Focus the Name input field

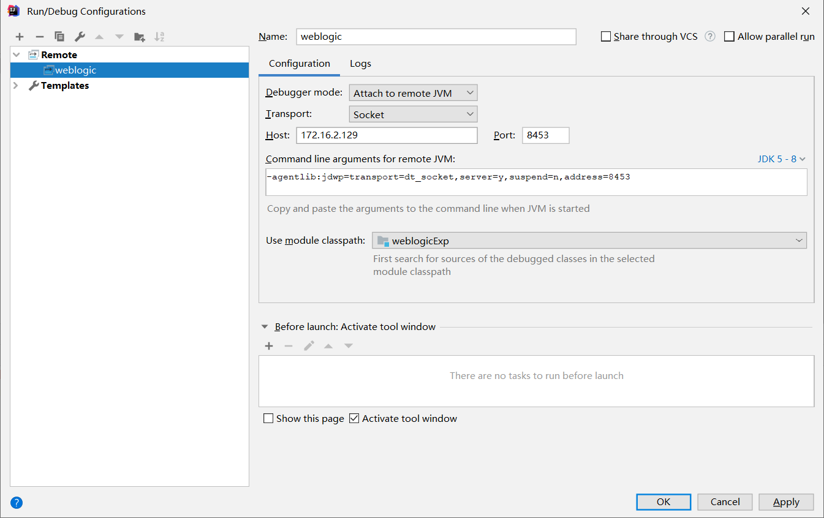click(436, 37)
